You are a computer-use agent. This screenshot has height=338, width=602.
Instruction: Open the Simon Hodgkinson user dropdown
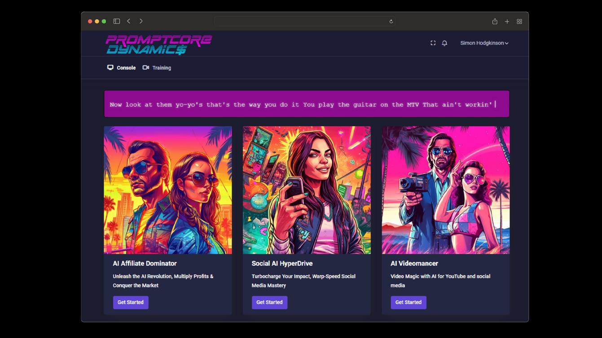coord(484,43)
